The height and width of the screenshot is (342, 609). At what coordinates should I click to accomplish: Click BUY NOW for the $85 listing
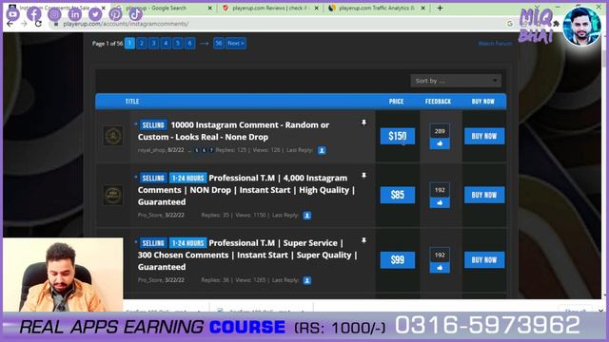point(484,195)
